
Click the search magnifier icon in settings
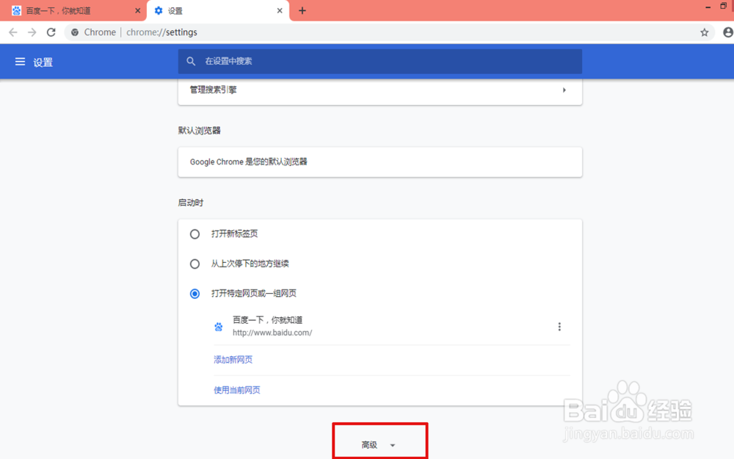(x=191, y=62)
